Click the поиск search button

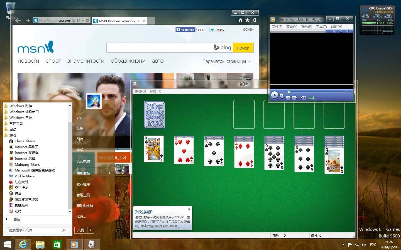[243, 48]
